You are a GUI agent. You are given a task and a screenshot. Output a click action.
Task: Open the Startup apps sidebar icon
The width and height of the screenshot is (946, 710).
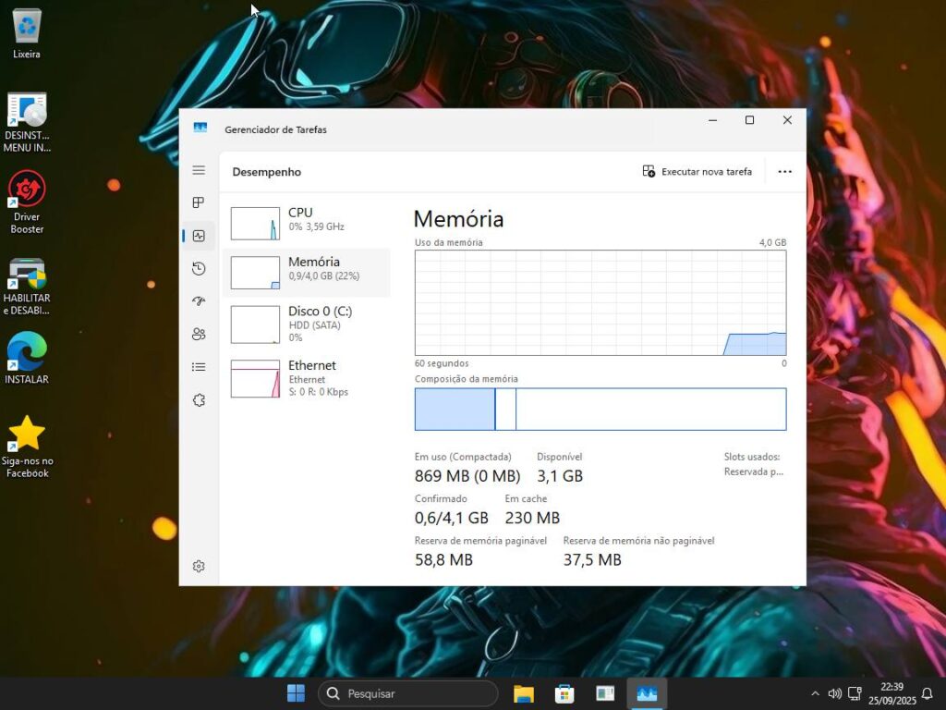[x=199, y=301]
